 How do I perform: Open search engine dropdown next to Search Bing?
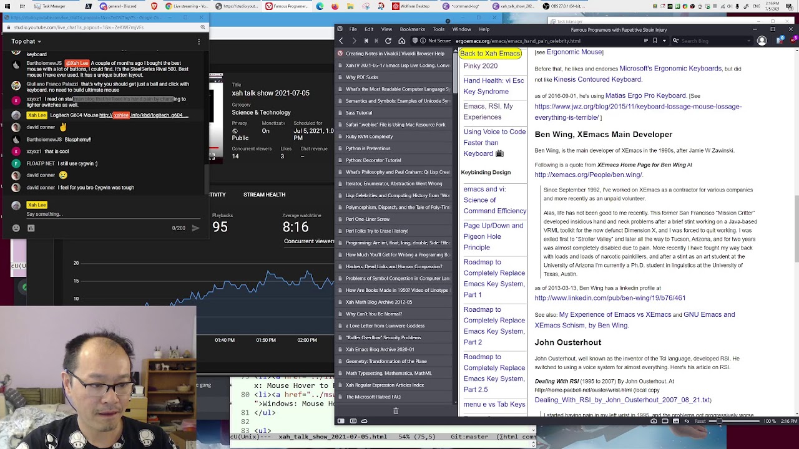(675, 41)
